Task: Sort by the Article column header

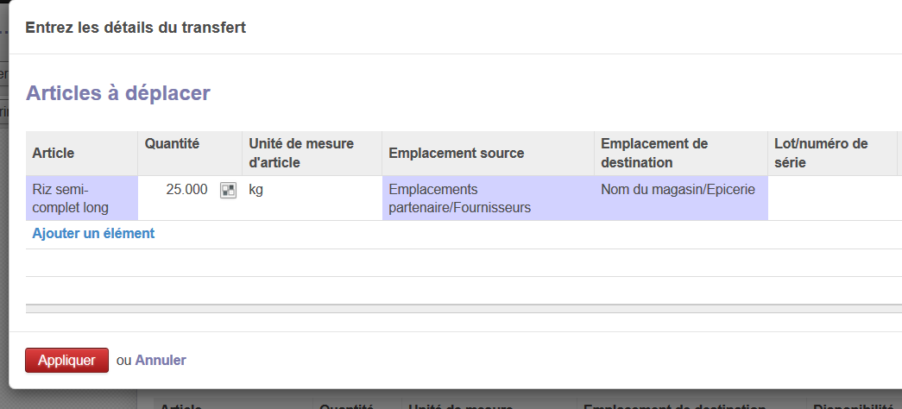Action: (54, 153)
